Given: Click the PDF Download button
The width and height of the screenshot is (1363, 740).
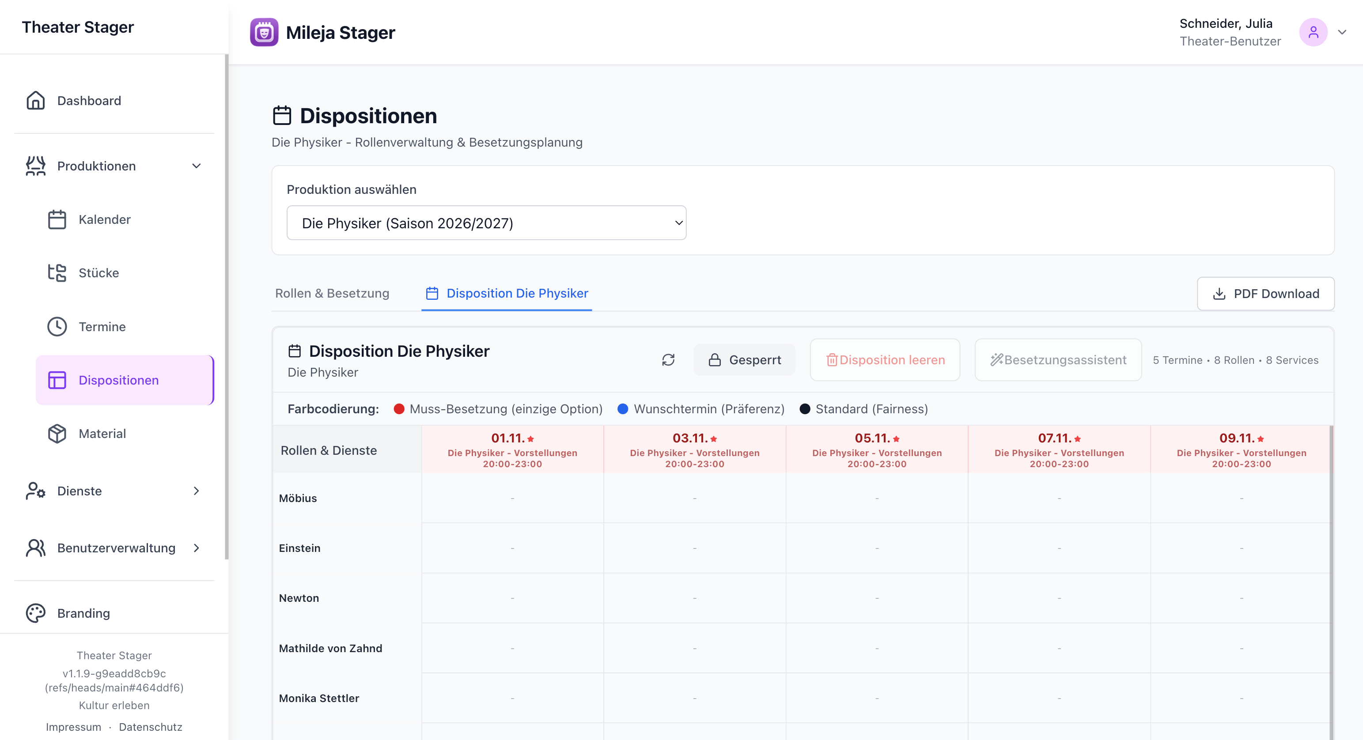Looking at the screenshot, I should pos(1265,294).
